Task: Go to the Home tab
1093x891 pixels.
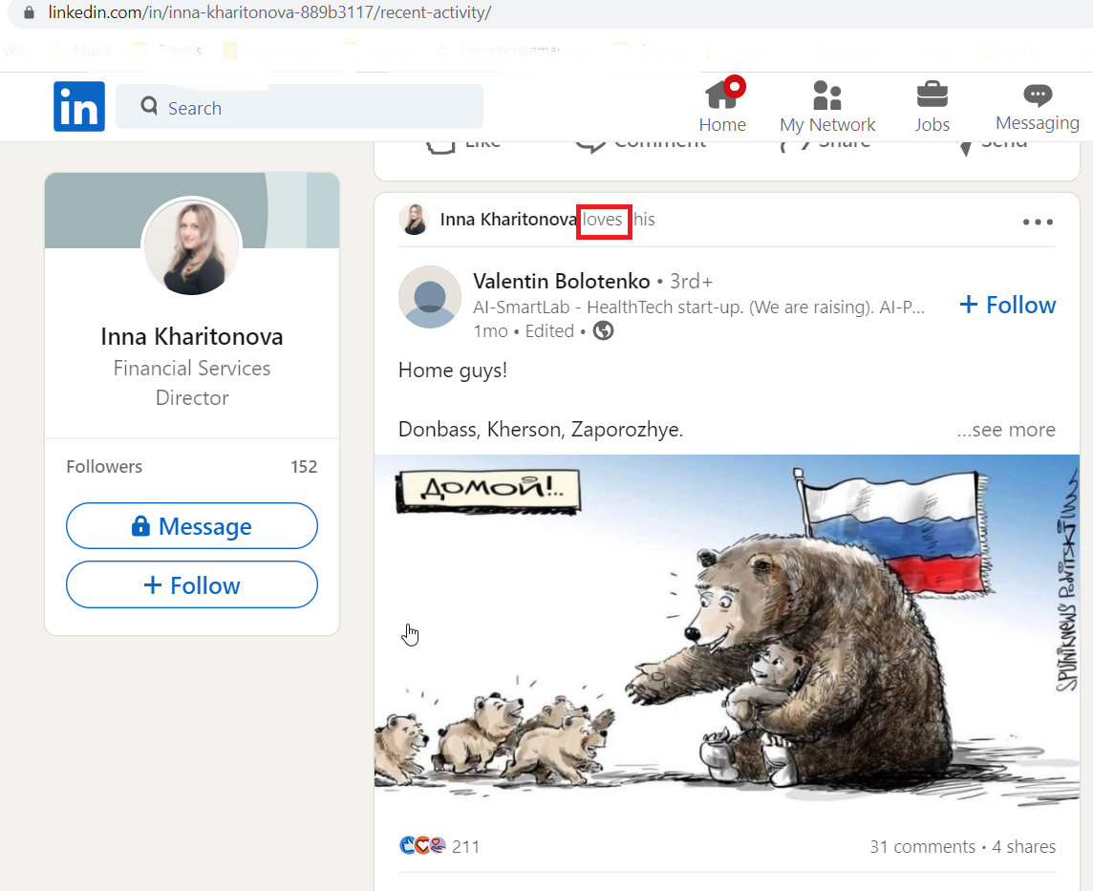Action: pos(722,106)
